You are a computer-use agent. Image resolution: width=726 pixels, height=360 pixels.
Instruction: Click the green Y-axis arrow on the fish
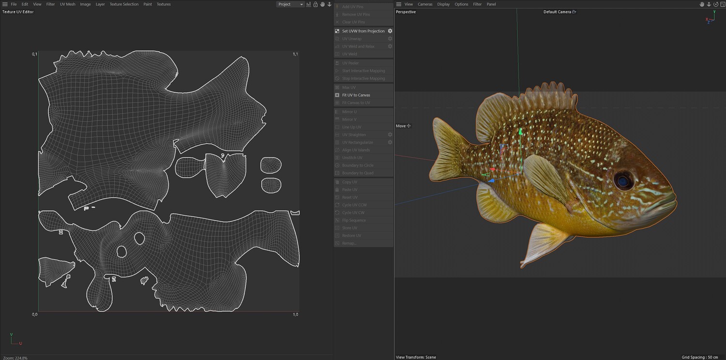tap(521, 131)
